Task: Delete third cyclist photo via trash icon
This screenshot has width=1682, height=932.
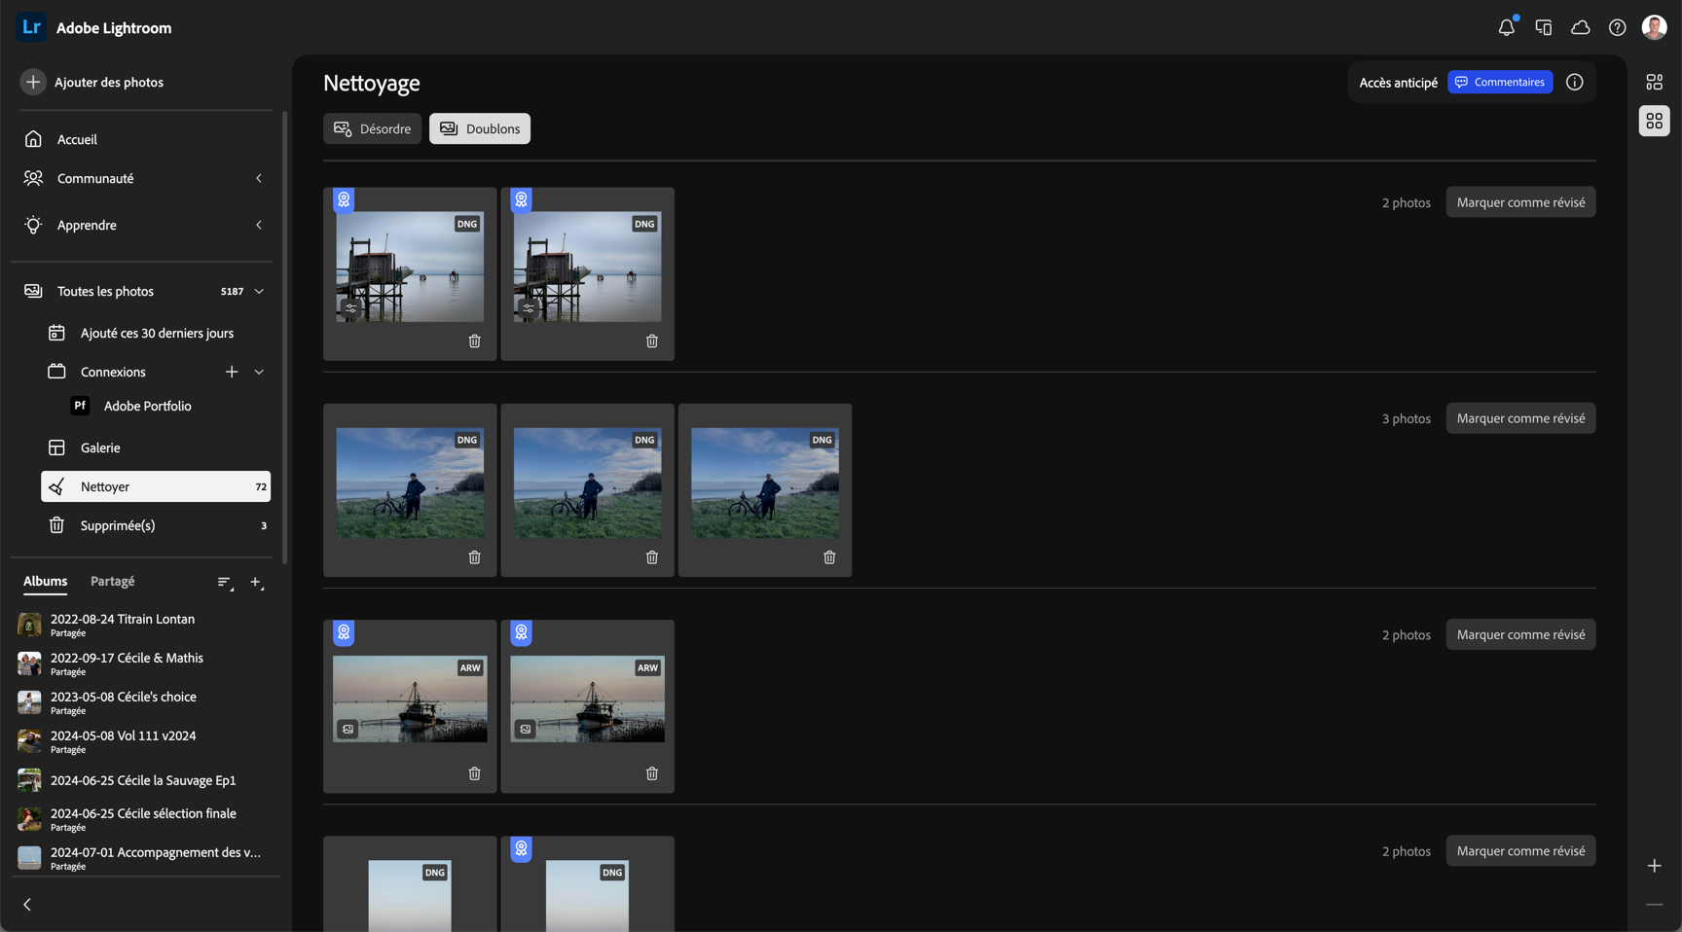Action: 829,557
